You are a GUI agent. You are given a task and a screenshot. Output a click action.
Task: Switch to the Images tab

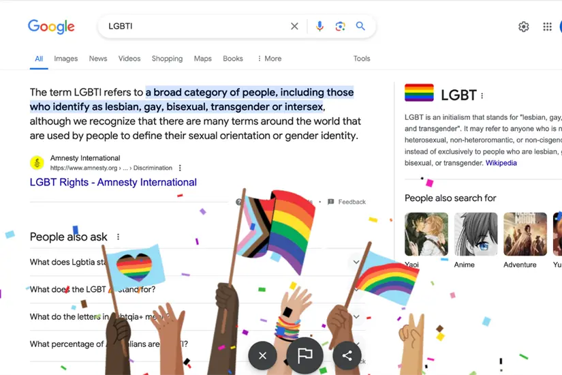(65, 59)
